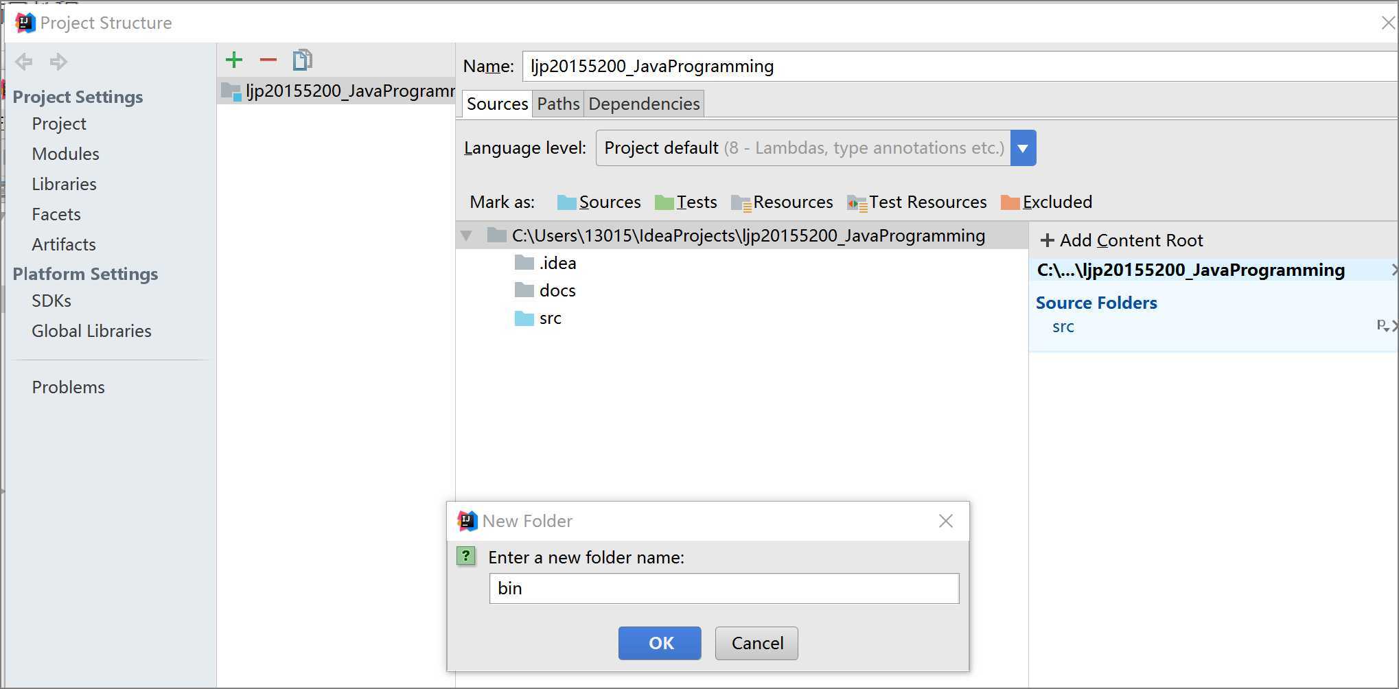Mark folder as Excluded

1046,202
